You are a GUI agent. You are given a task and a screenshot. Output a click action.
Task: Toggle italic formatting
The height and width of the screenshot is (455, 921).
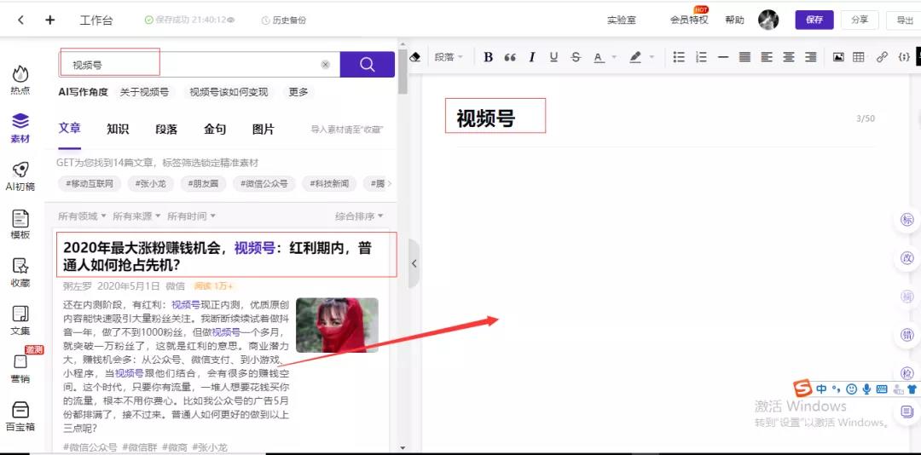point(531,57)
